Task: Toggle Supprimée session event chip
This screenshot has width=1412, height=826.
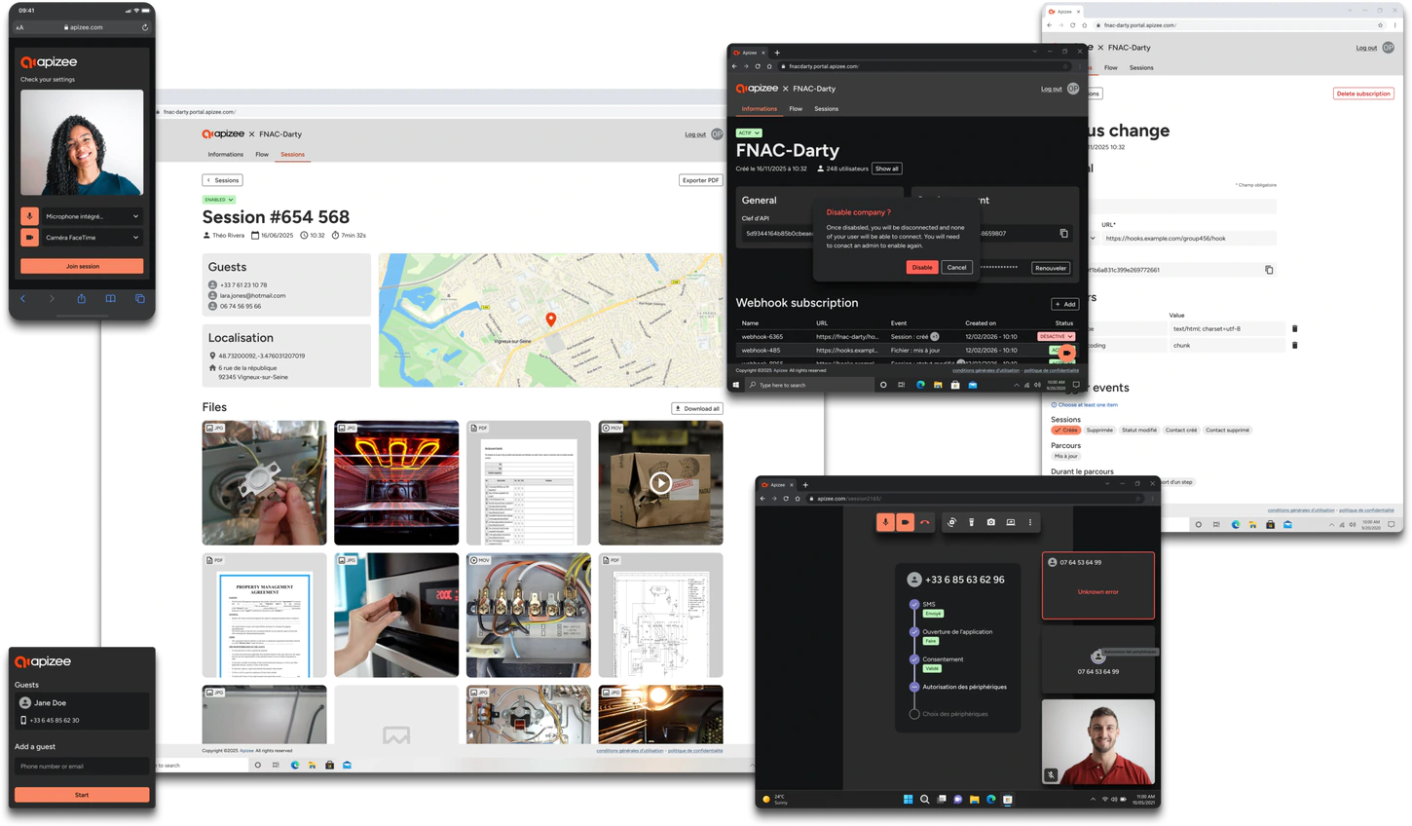Action: click(1099, 431)
